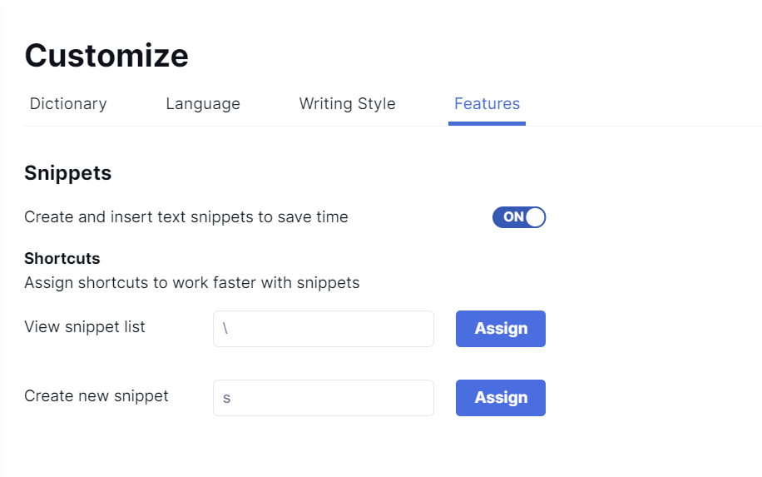Click the 'Create new snippet' label
Viewport: 762px width, 477px height.
(96, 396)
